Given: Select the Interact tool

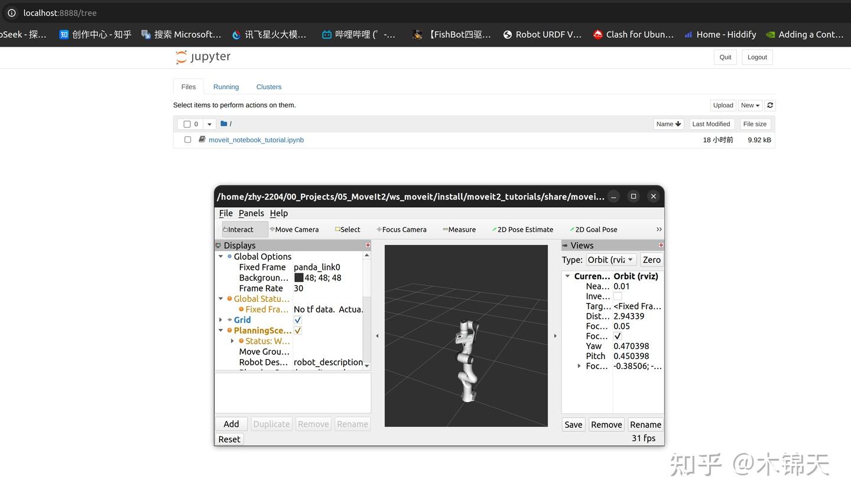Looking at the screenshot, I should 239,229.
